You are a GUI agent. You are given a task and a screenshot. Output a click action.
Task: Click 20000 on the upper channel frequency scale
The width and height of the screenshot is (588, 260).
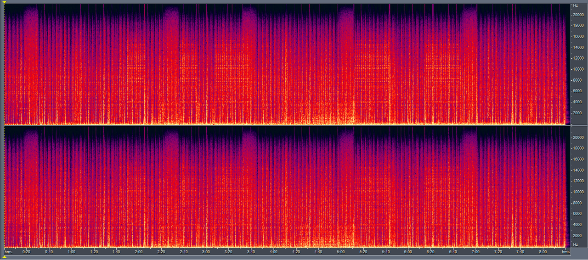point(578,15)
